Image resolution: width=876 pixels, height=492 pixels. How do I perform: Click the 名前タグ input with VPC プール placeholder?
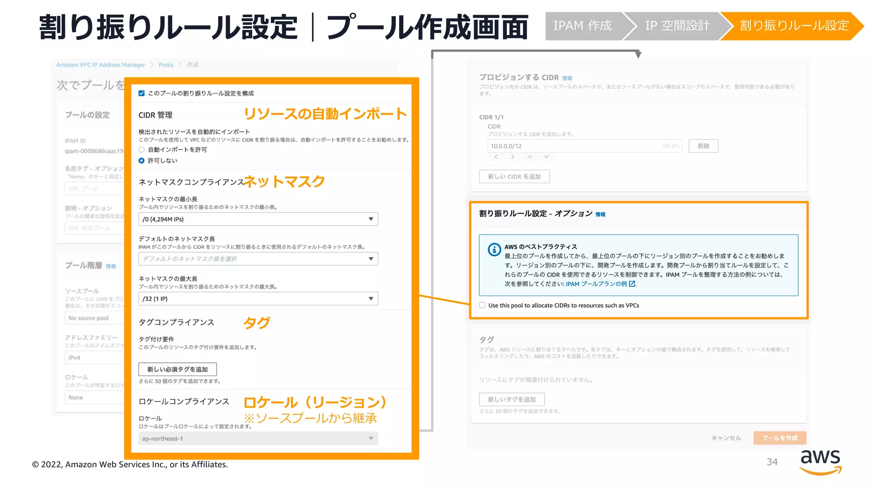[x=95, y=188]
